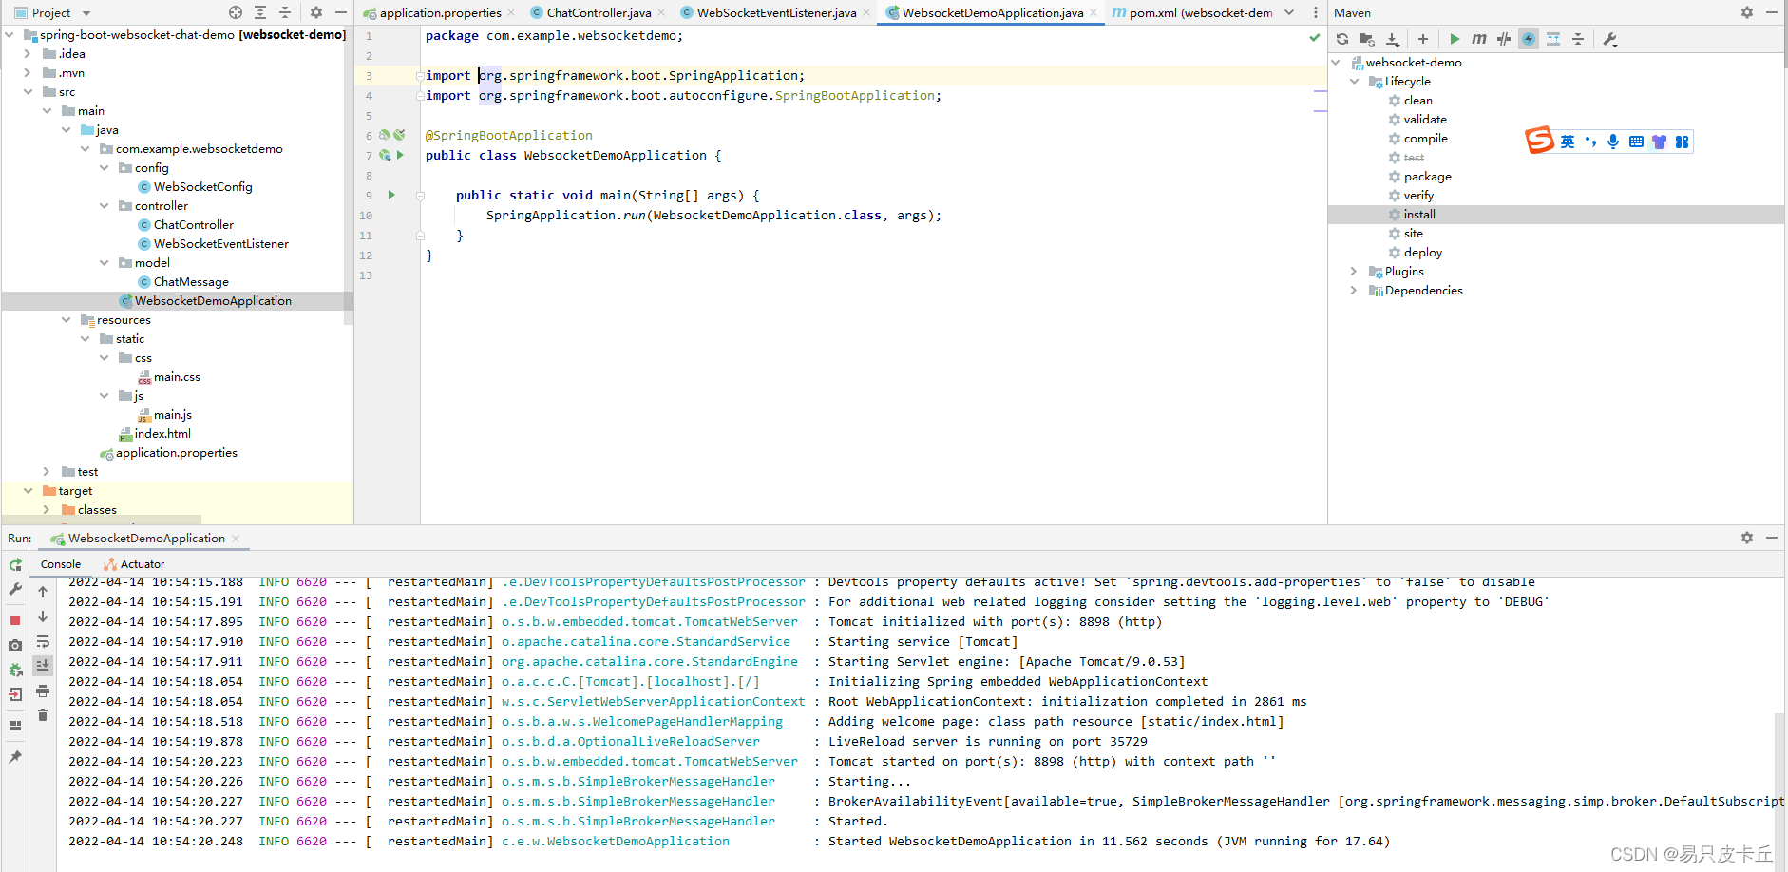This screenshot has width=1788, height=872.
Task: Switch to the ChatController.java tab
Action: (599, 13)
